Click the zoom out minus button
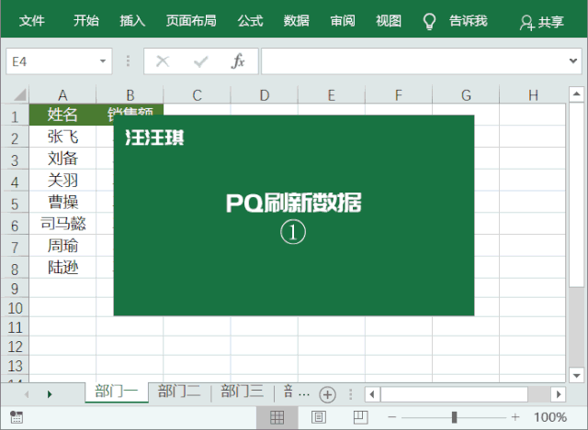The height and width of the screenshot is (430, 588). 392,417
